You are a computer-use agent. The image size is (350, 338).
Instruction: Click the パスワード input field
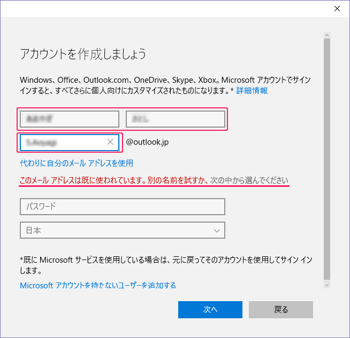123,207
